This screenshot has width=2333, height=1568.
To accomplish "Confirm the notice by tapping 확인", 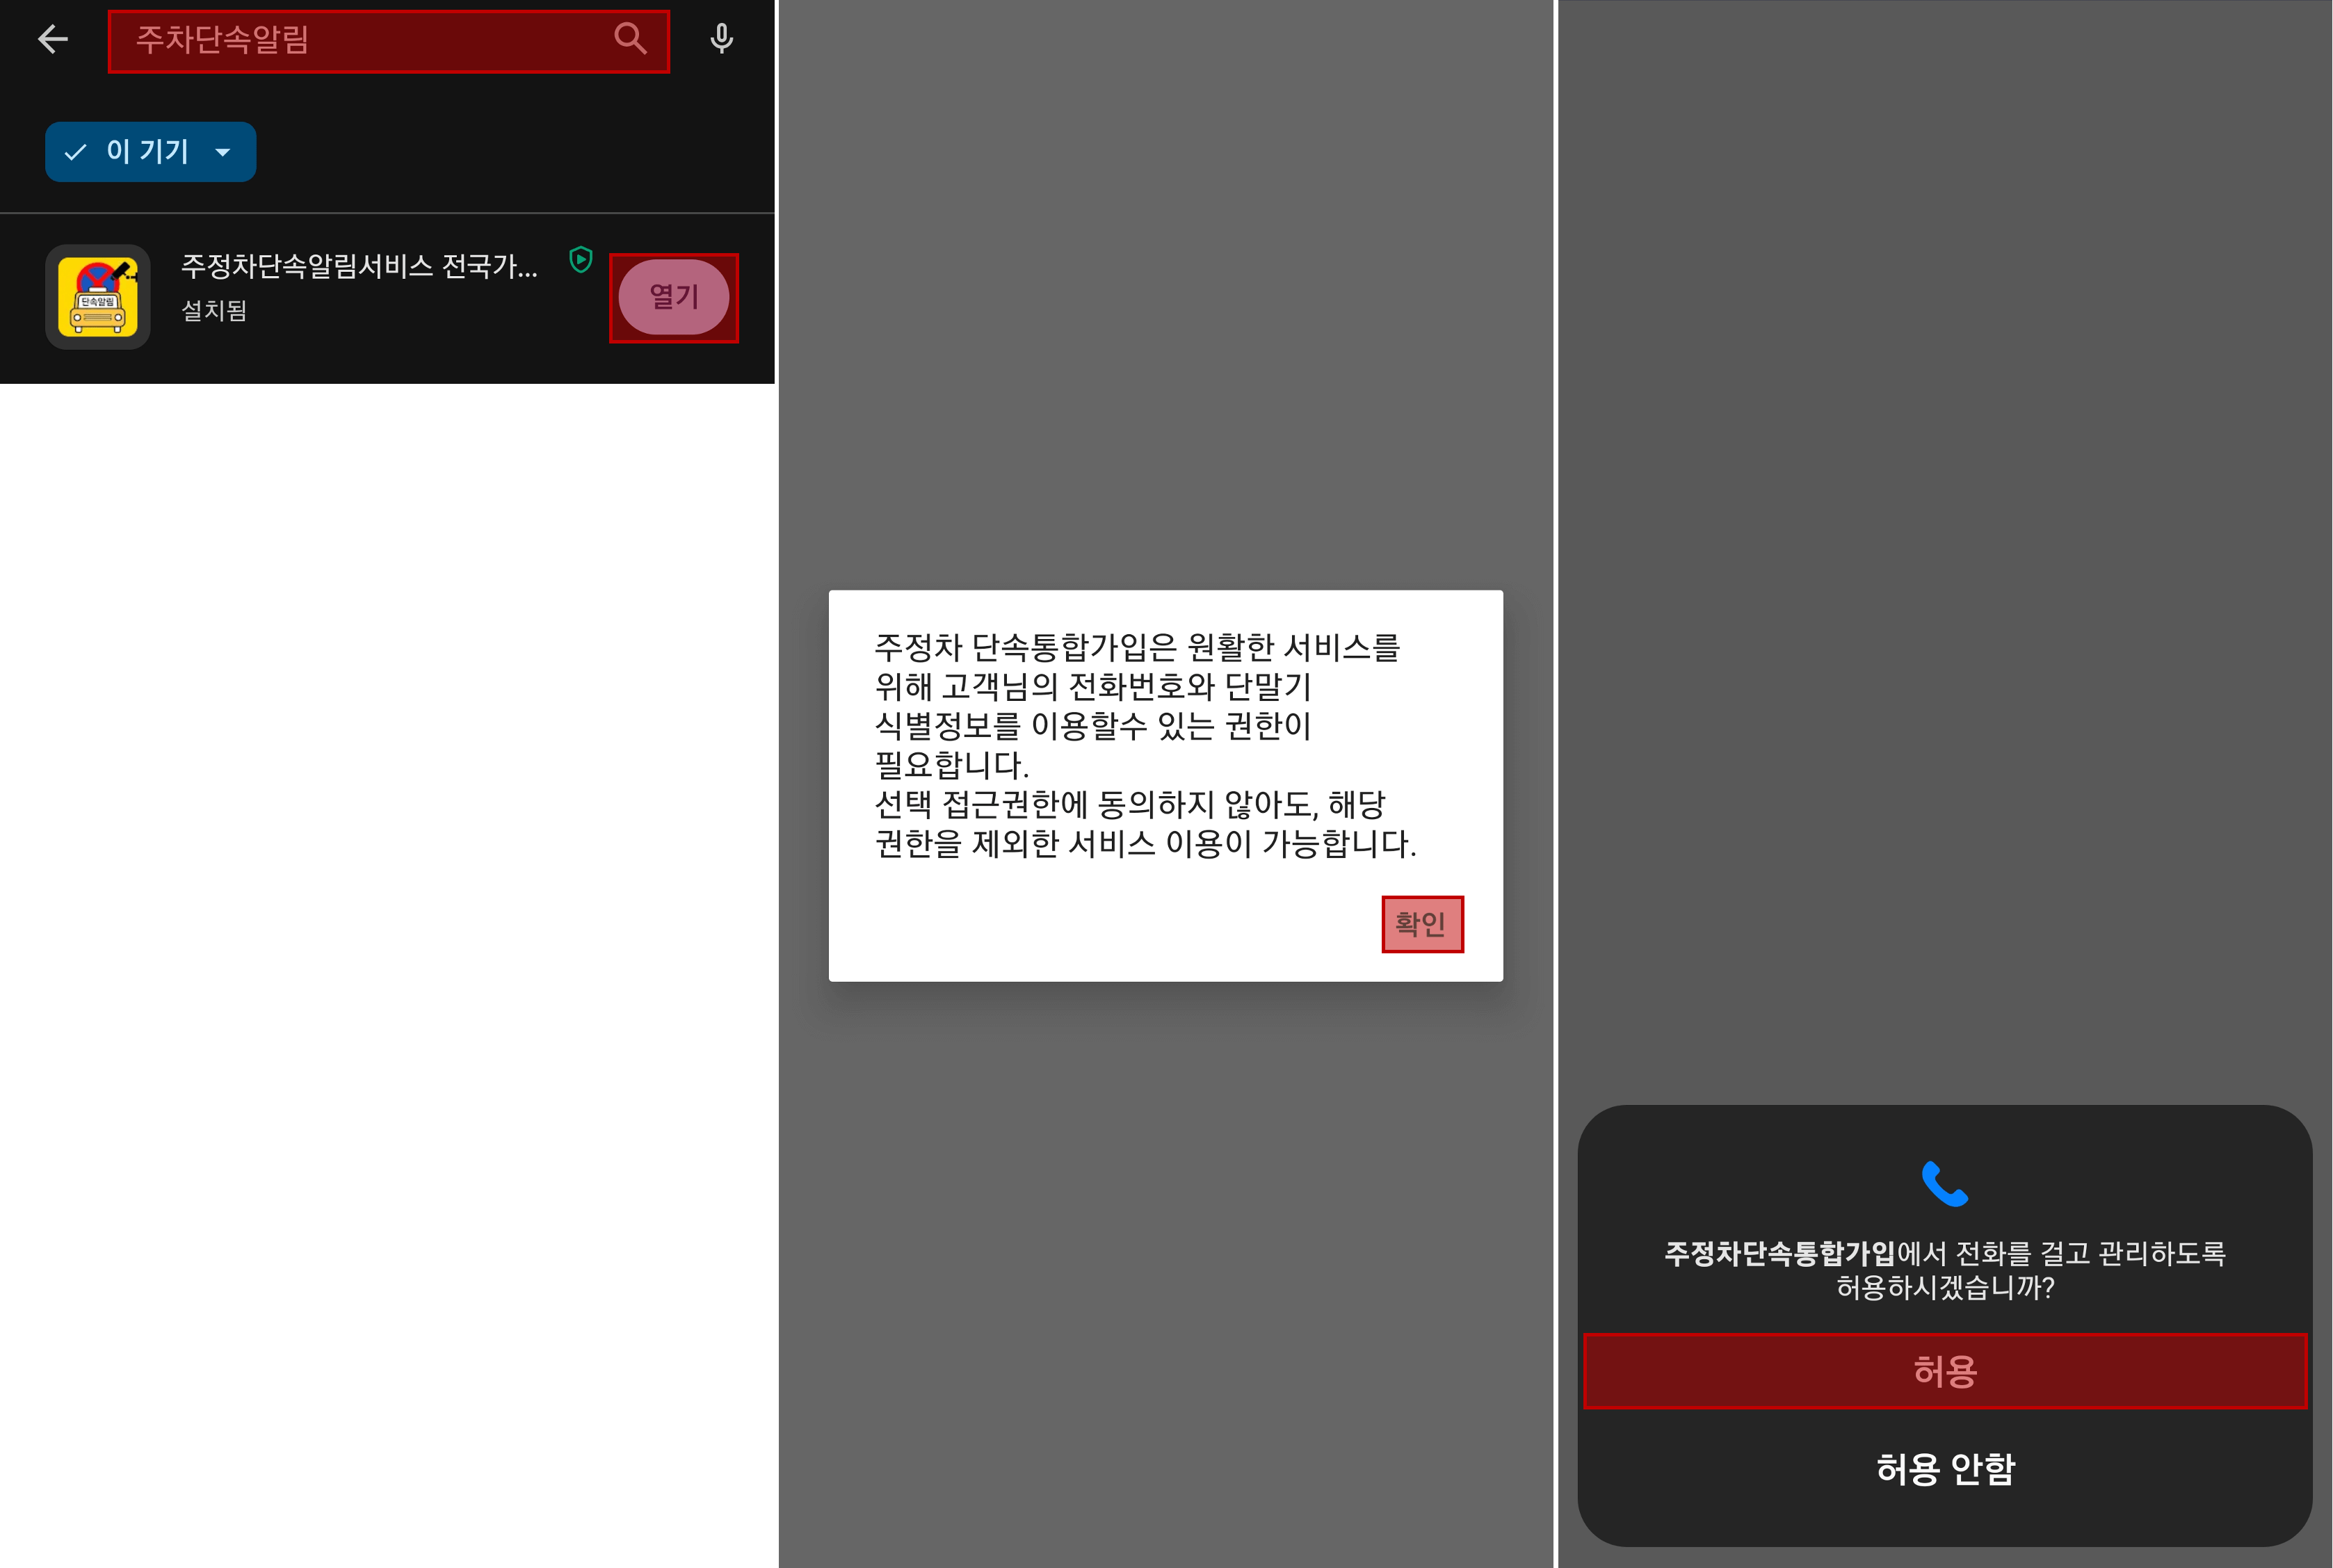I will [x=1421, y=924].
